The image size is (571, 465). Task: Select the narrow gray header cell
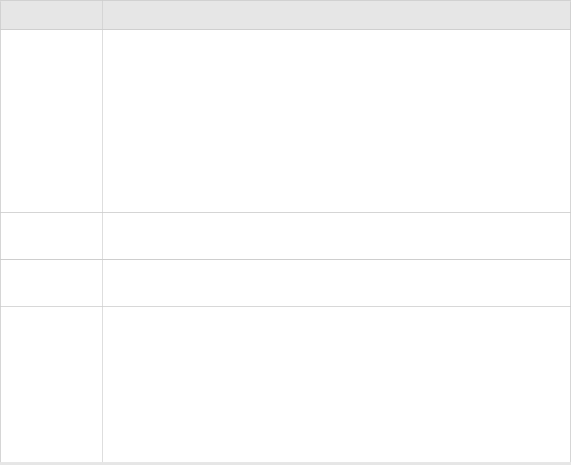point(51,15)
